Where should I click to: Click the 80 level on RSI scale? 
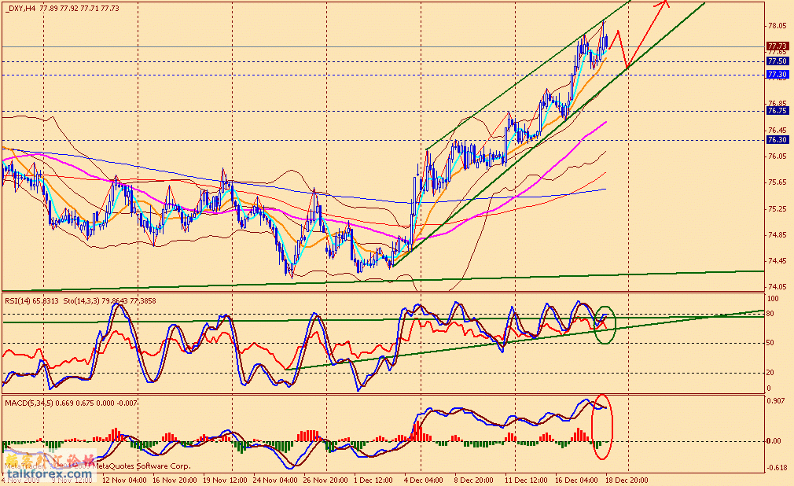coord(770,314)
